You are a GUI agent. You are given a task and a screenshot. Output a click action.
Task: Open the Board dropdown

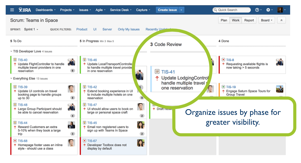tap(267, 20)
